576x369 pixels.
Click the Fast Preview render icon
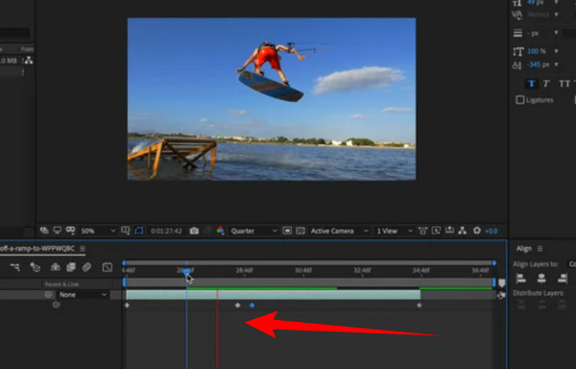click(x=436, y=231)
